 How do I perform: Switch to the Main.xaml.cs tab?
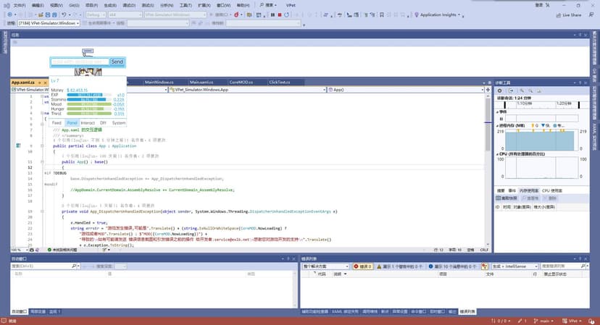click(x=201, y=83)
